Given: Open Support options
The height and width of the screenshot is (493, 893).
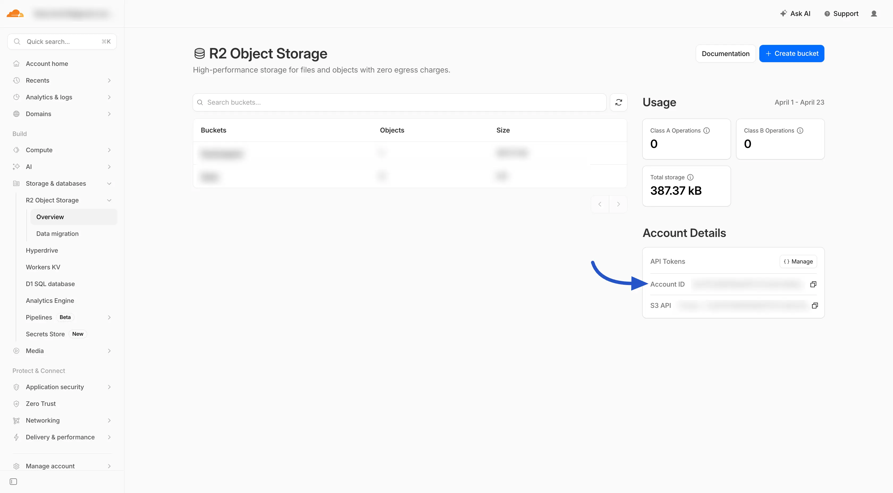Looking at the screenshot, I should click(841, 14).
